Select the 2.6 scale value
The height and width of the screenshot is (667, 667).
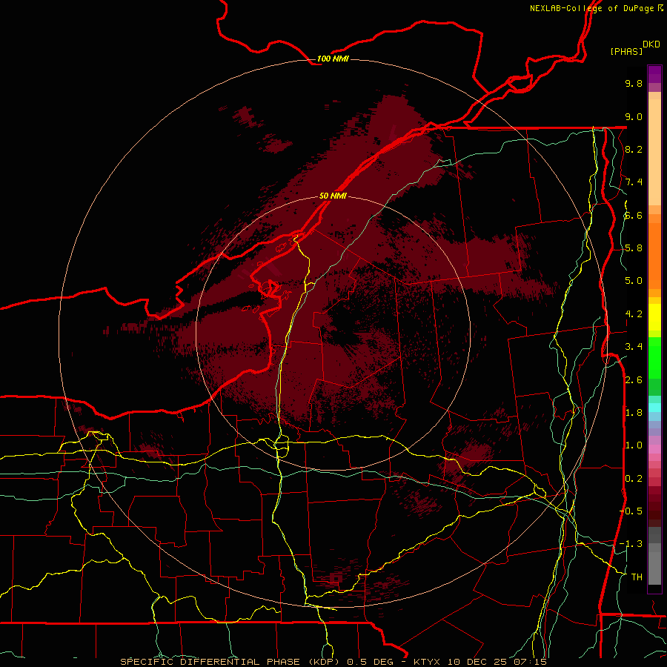pos(634,380)
